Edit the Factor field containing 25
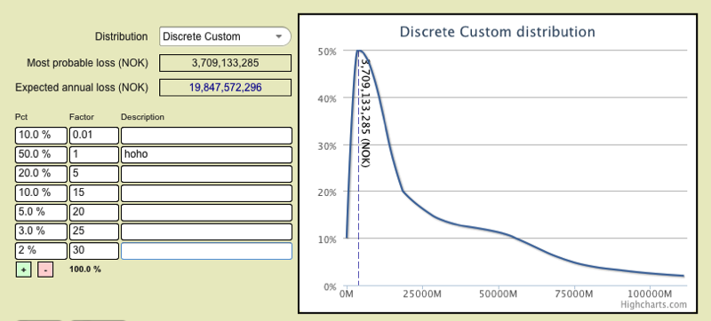The width and height of the screenshot is (711, 321). pyautogui.click(x=94, y=231)
